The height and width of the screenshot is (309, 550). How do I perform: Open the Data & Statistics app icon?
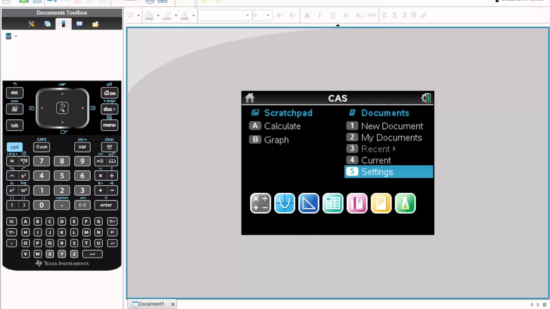[x=357, y=203]
